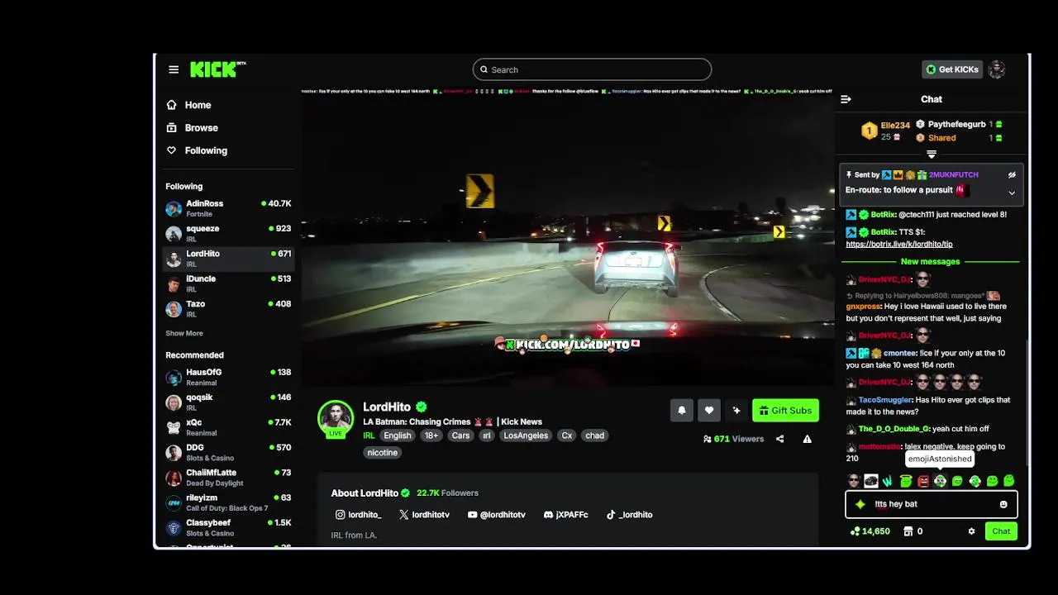Expand the pinned message chevron
This screenshot has height=595, width=1058.
click(x=1012, y=193)
